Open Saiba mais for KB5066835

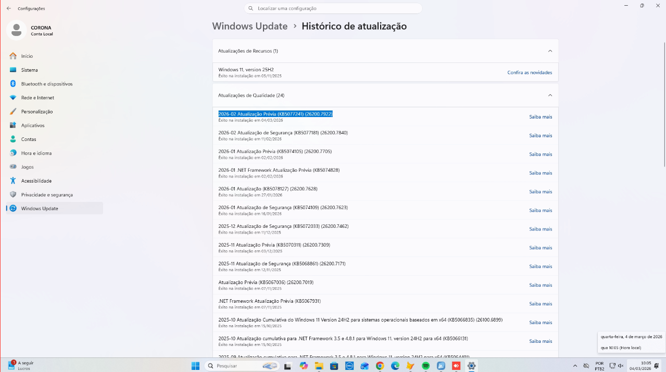(x=541, y=323)
